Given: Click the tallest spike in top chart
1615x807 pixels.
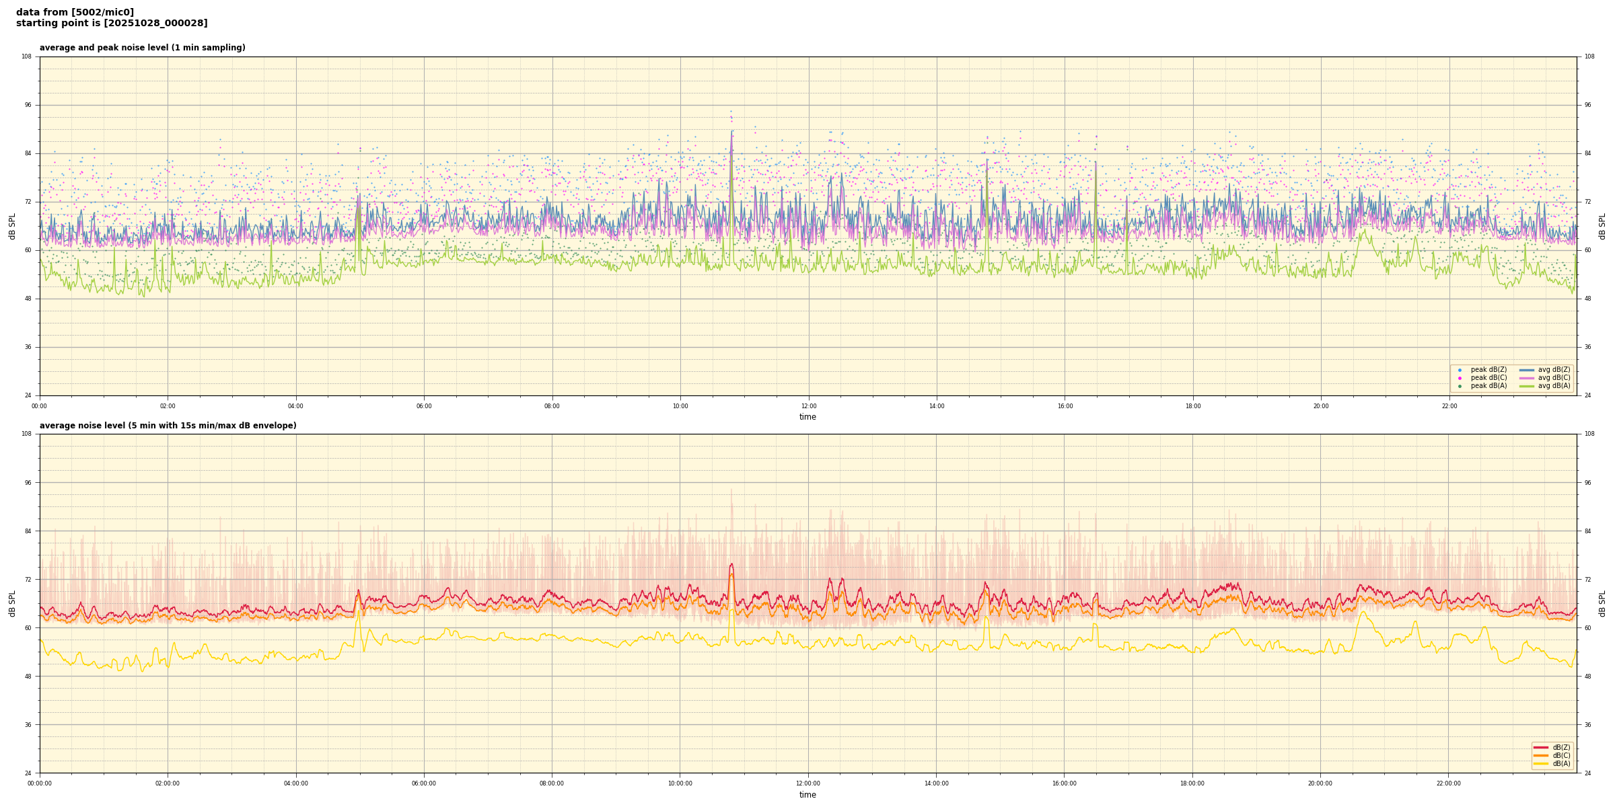Looking at the screenshot, I should point(731,134).
